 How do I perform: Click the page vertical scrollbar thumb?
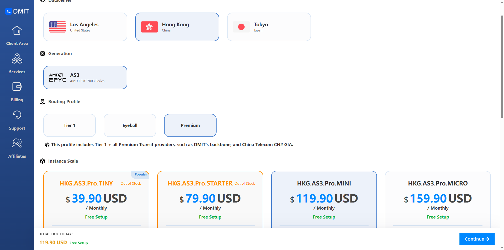(x=502, y=67)
